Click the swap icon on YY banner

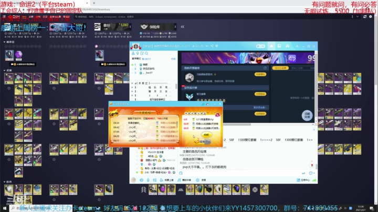tap(292, 58)
